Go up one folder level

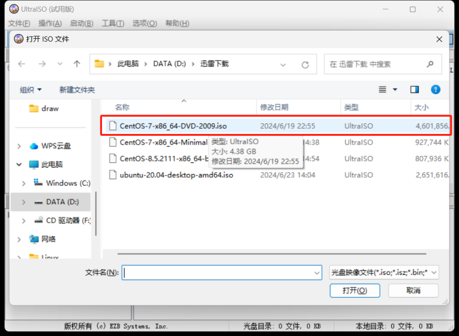tap(77, 64)
